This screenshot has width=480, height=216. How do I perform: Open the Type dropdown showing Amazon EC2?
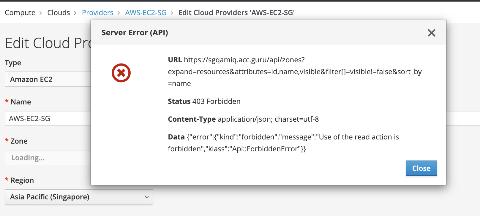[48, 80]
